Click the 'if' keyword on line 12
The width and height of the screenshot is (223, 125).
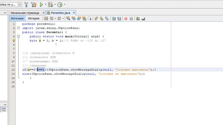(24, 69)
